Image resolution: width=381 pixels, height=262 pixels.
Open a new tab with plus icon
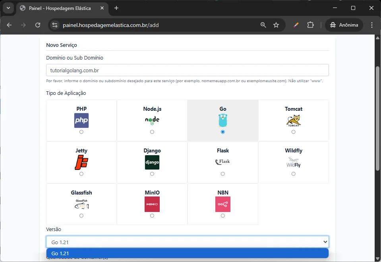pos(116,8)
